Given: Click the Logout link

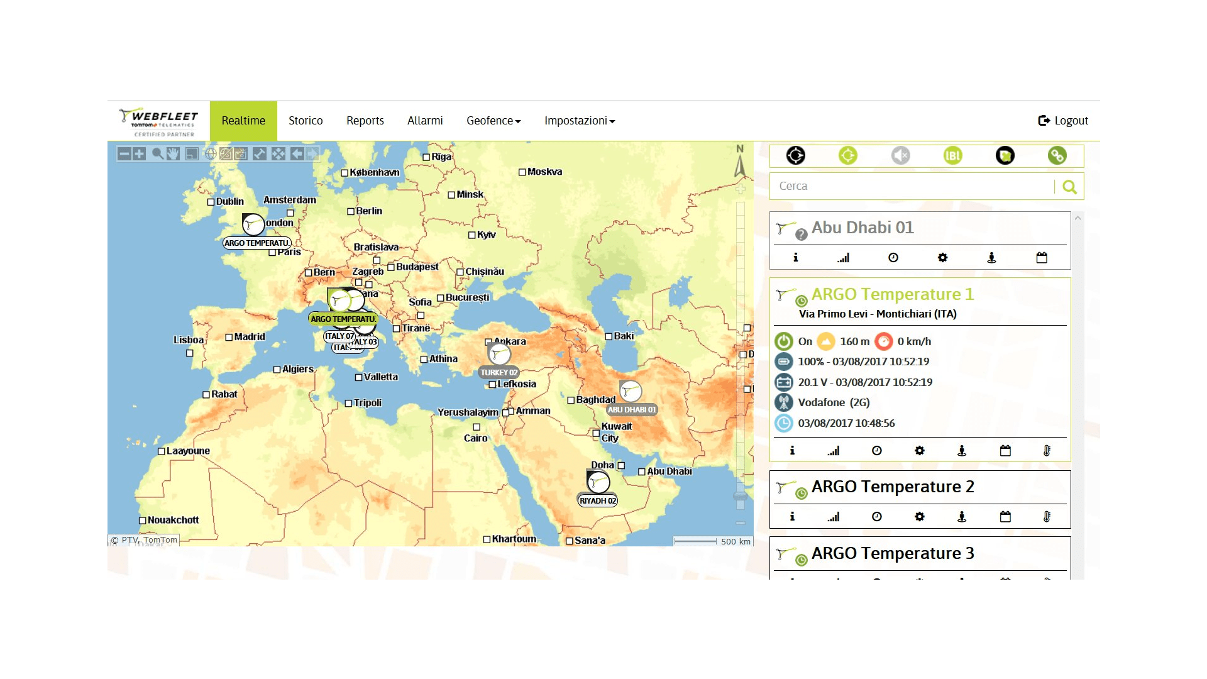Looking at the screenshot, I should (x=1063, y=121).
